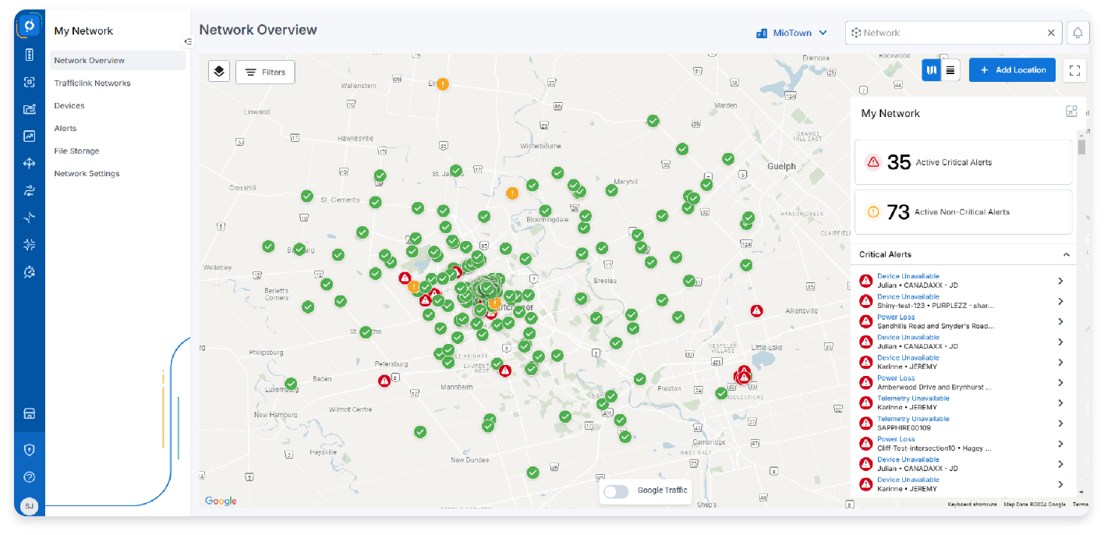
Task: Expand Amberwood Drive alert chevron
Action: [1061, 382]
